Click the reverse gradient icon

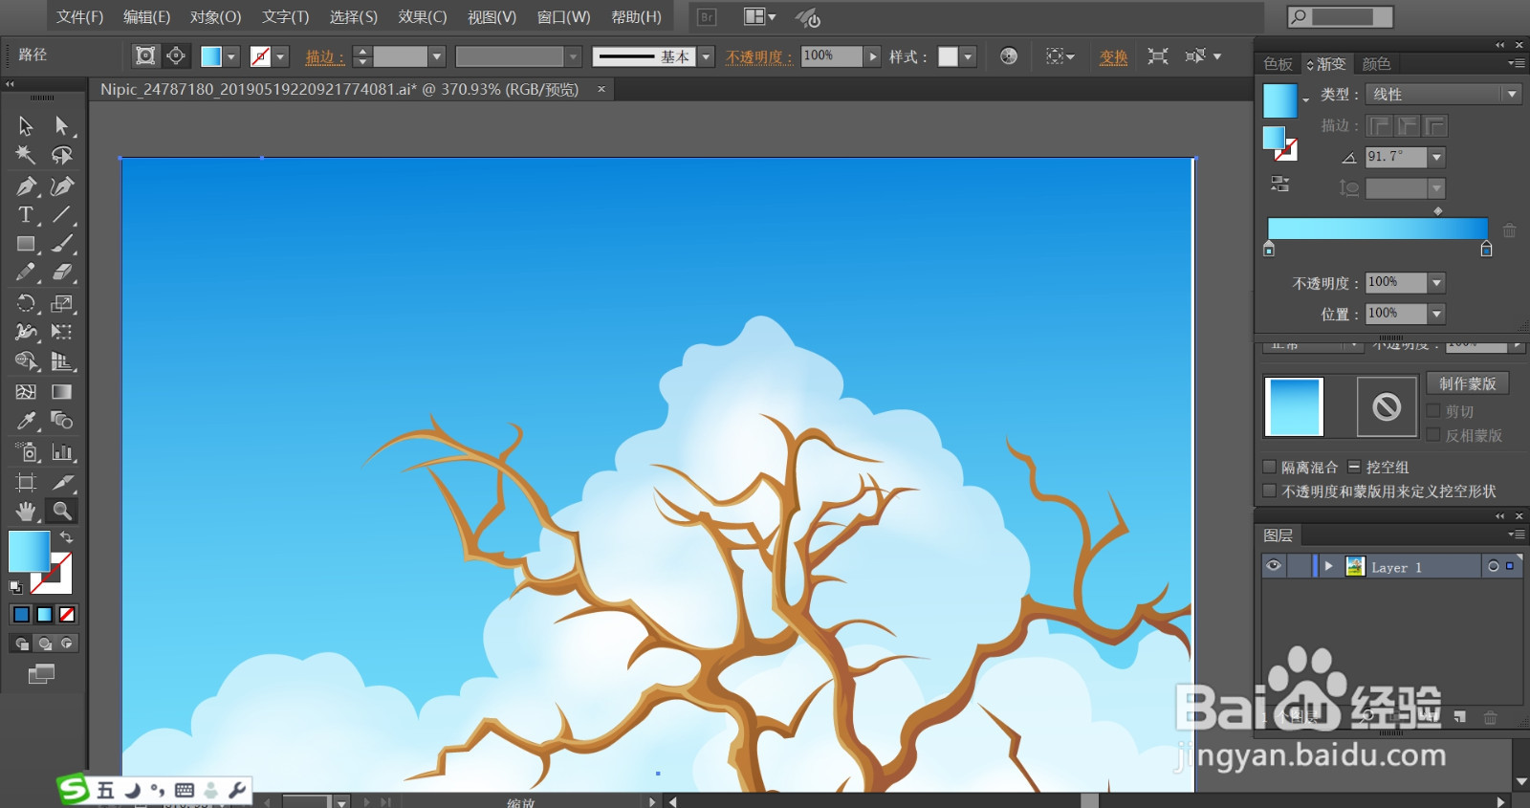(1280, 184)
